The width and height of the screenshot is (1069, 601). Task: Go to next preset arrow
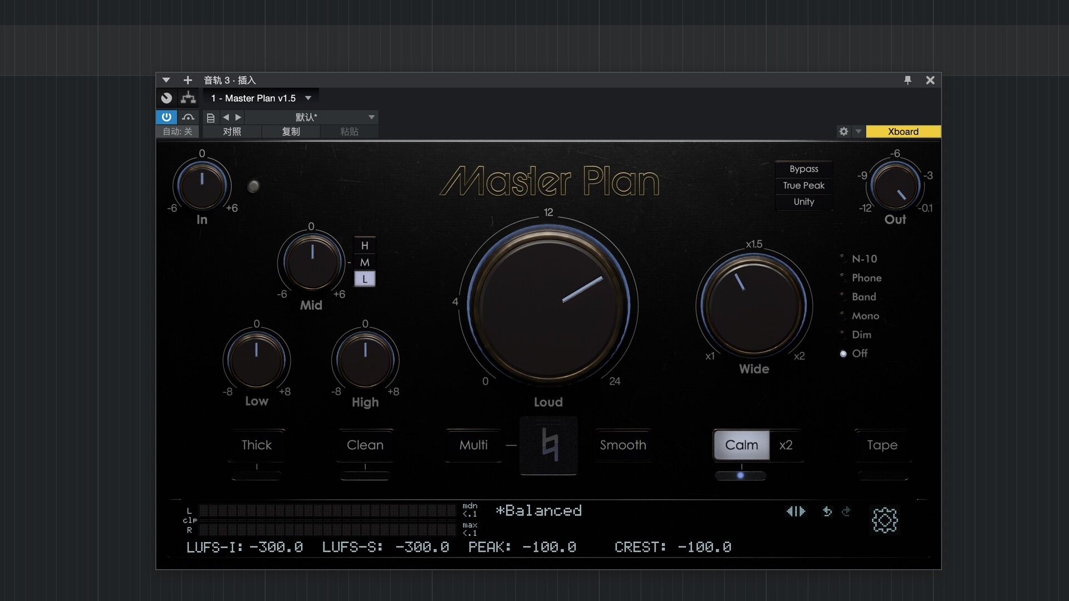tap(238, 117)
